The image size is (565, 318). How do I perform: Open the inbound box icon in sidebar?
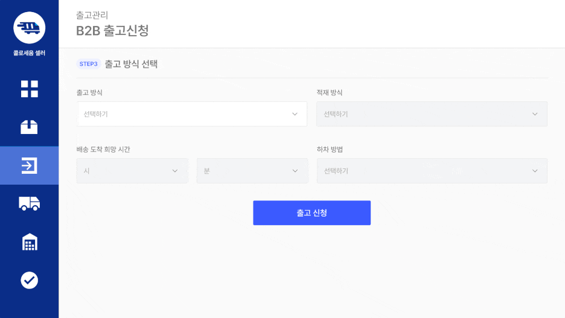click(29, 127)
